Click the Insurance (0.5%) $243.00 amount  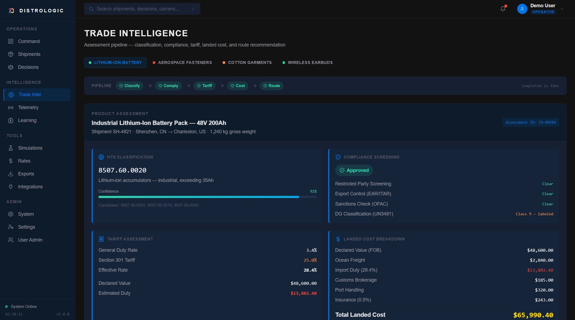544,300
